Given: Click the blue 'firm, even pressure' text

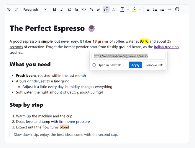Looking at the screenshot, I should point(74,122).
